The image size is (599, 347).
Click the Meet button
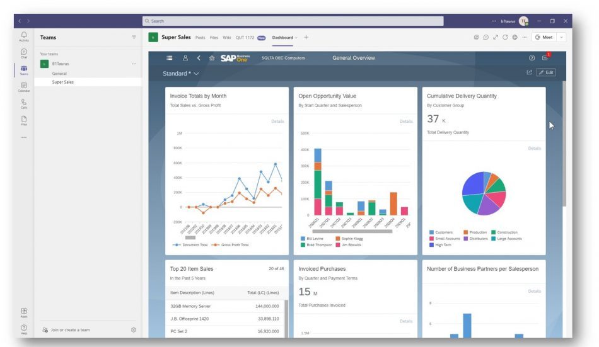(x=544, y=37)
